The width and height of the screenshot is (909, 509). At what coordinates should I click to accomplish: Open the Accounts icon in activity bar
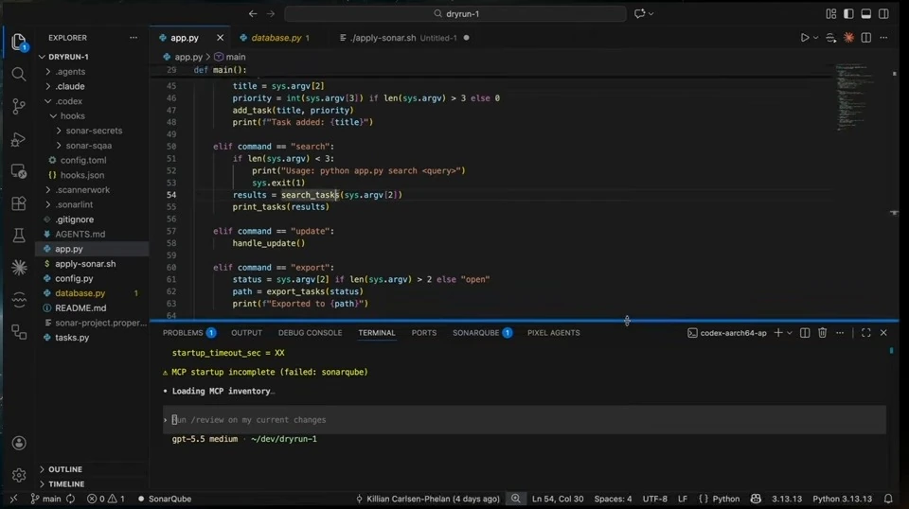point(19,443)
